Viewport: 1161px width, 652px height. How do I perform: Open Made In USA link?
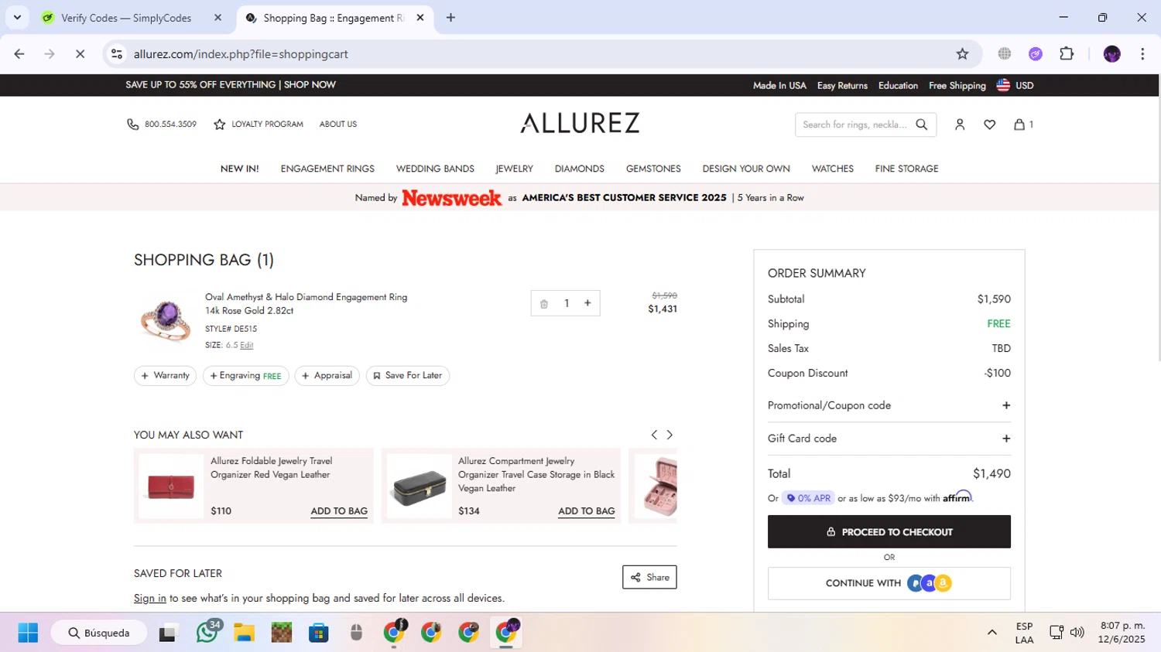(779, 86)
